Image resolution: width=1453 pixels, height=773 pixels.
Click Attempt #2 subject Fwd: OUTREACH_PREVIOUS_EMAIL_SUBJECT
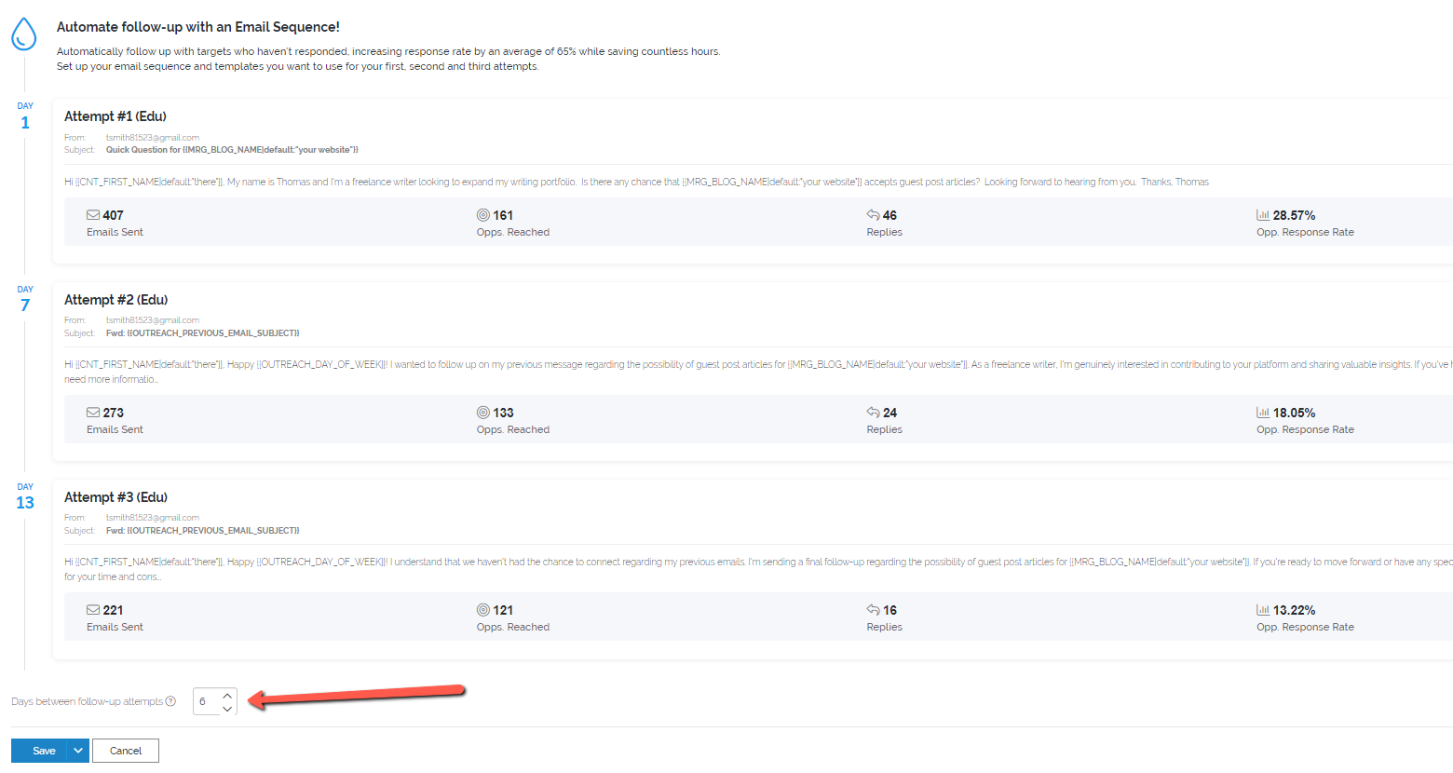point(202,333)
